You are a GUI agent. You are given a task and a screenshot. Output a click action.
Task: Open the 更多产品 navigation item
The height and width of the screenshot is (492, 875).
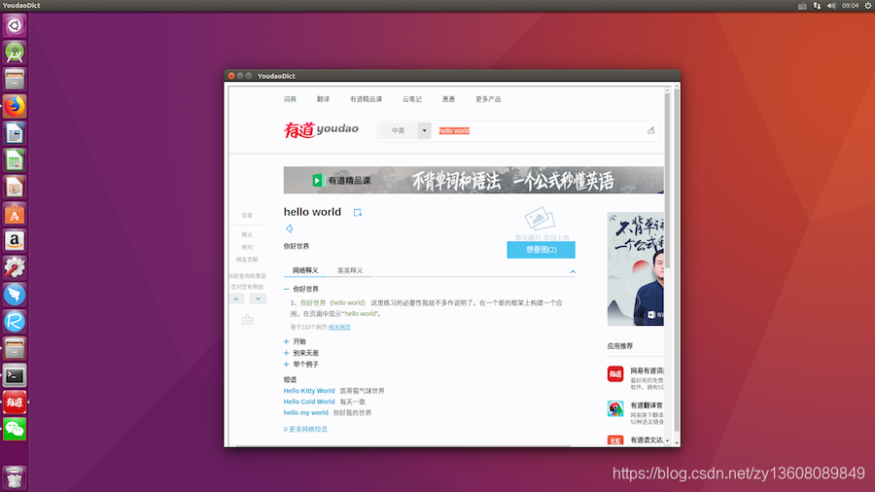488,99
